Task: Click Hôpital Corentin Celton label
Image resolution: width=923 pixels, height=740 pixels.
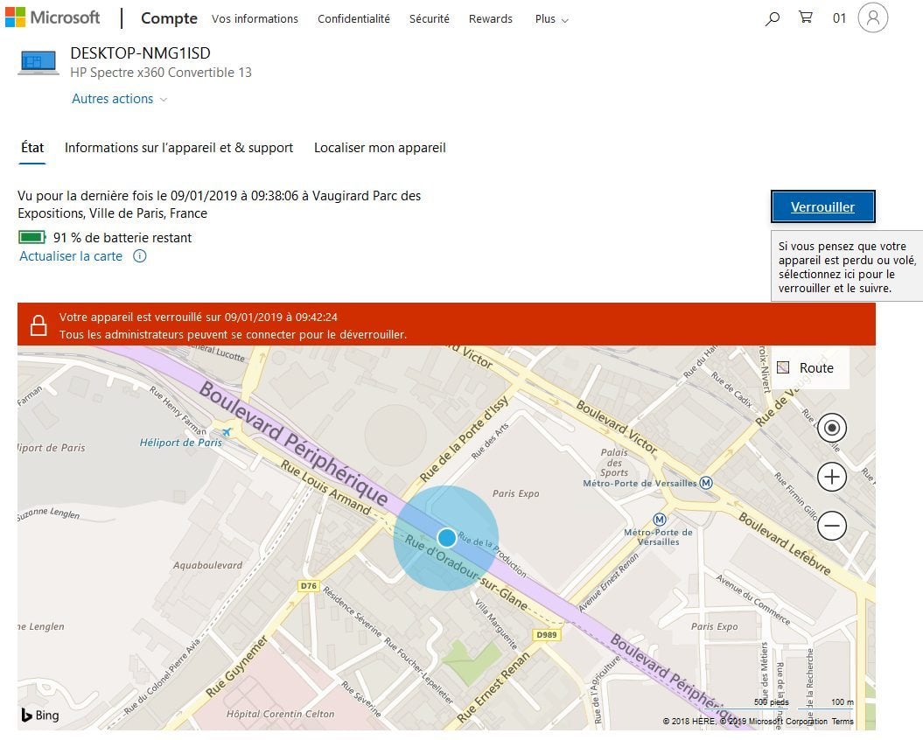Action: point(280,714)
